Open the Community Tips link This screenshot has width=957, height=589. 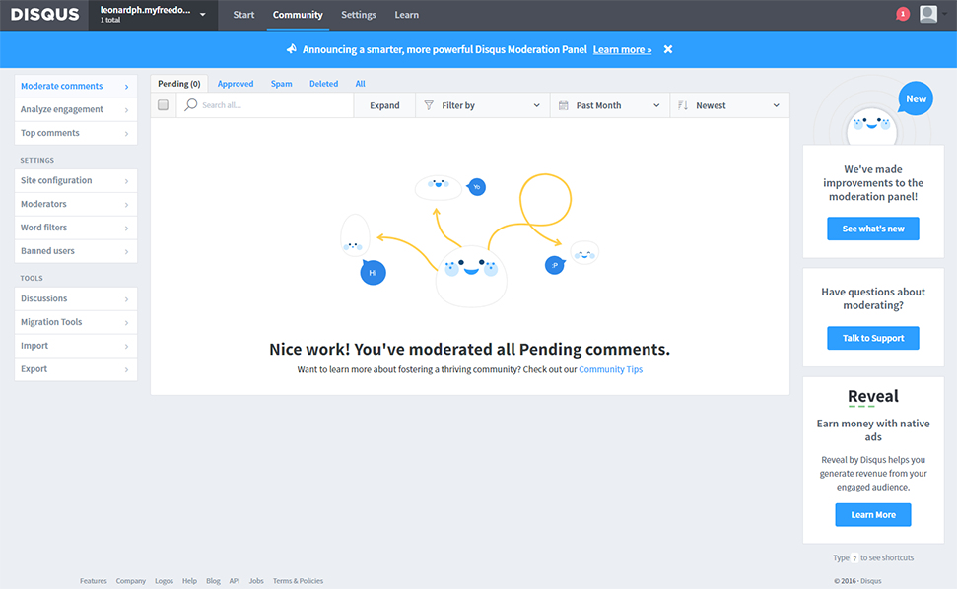610,369
